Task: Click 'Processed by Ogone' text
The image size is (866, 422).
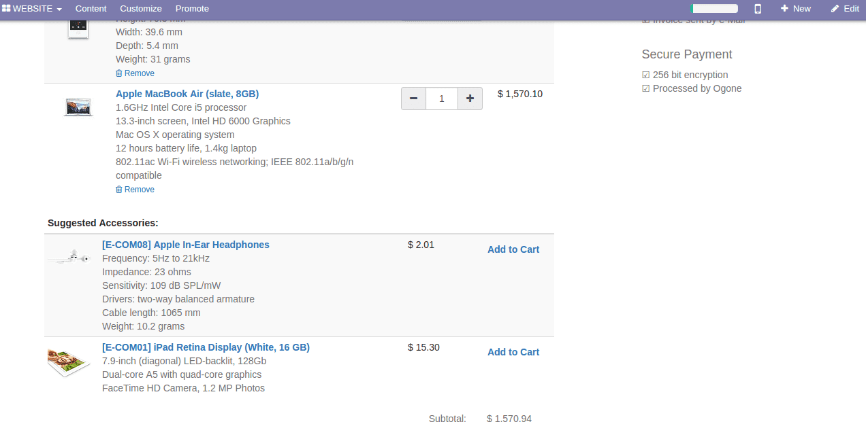Action: [x=697, y=88]
